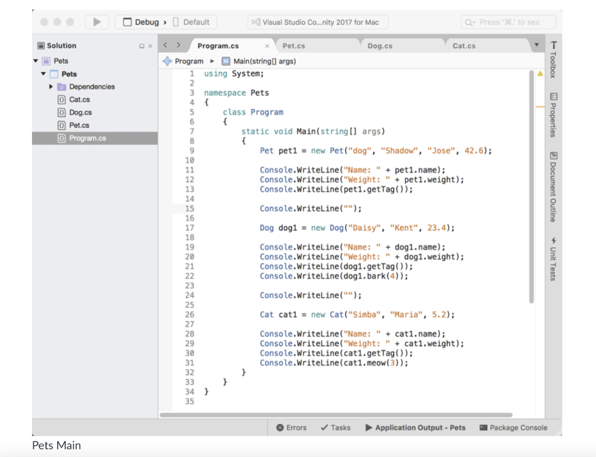Expand the Dependencies node

click(x=51, y=86)
